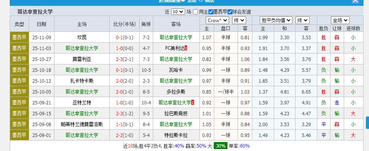Click the 比分(半场) column header
This screenshot has width=369, height=151.
pos(124,24)
